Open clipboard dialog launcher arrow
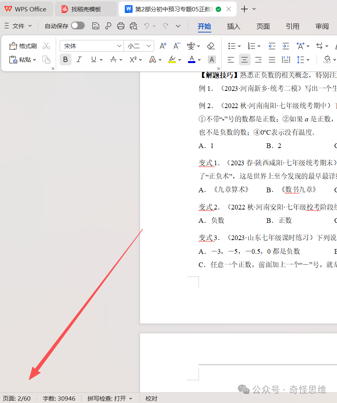This screenshot has height=403, width=337. coord(53,69)
